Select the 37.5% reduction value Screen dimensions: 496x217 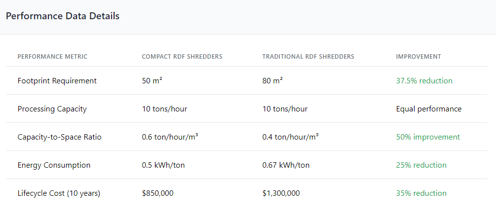(424, 81)
